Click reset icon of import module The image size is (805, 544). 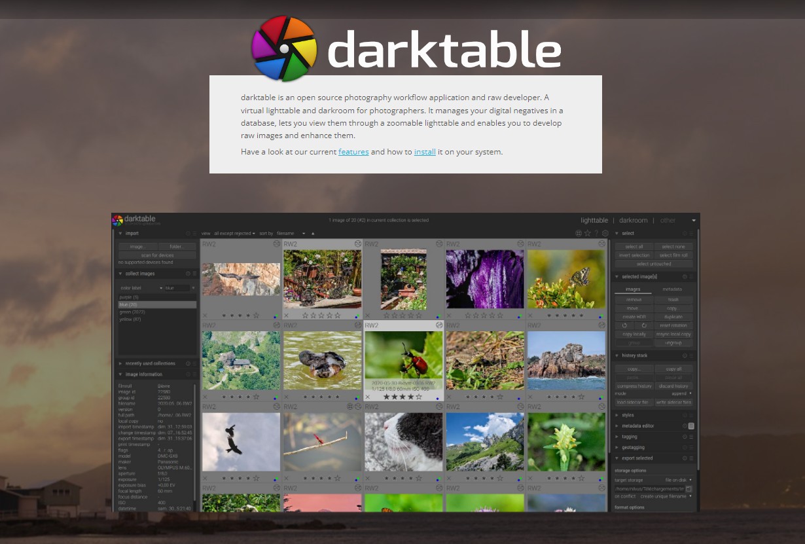point(188,233)
